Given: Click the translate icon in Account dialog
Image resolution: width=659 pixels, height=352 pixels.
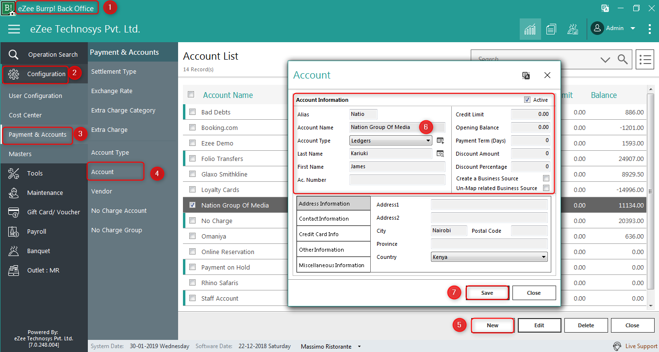Looking at the screenshot, I should [x=526, y=75].
